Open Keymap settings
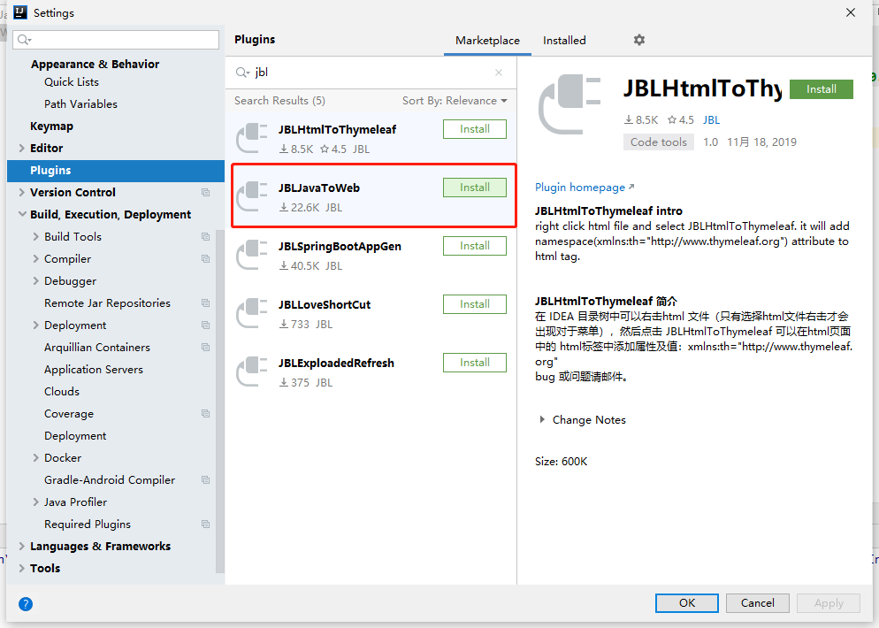879x628 pixels. tap(51, 126)
